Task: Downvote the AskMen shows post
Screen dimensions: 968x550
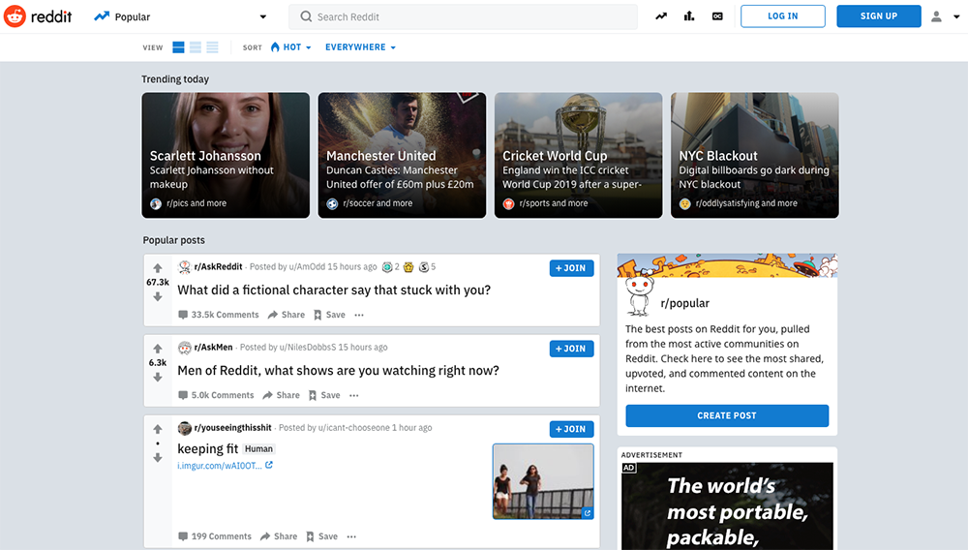Action: (158, 378)
